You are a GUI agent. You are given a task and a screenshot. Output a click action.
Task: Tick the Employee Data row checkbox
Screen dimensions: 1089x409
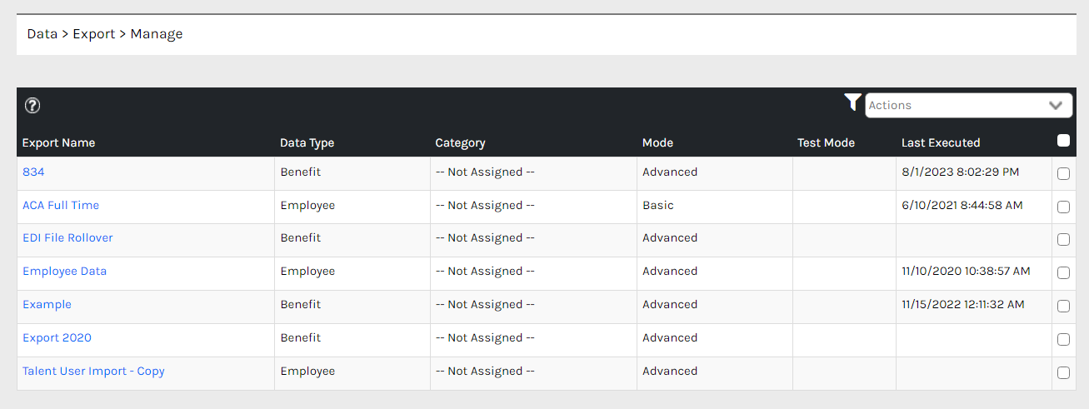pyautogui.click(x=1063, y=273)
